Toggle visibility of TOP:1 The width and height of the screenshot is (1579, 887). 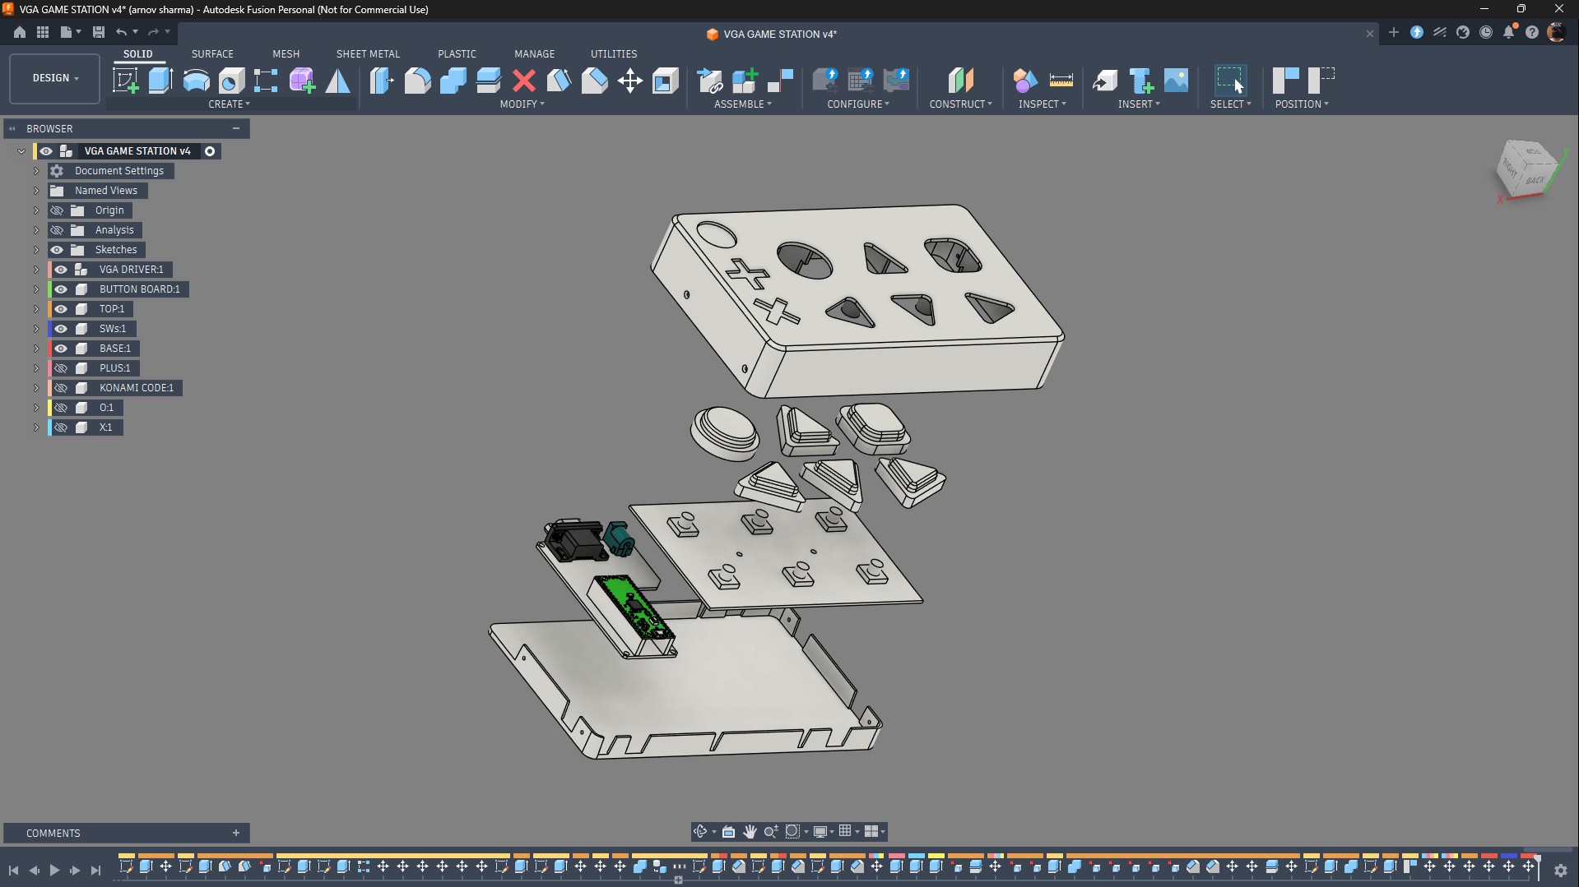click(x=61, y=309)
